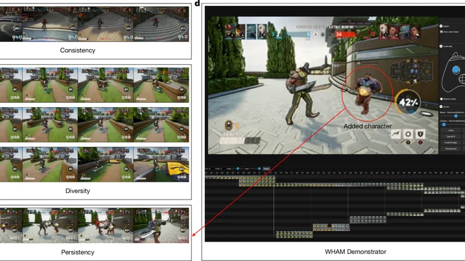This screenshot has height=261, width=465.
Task: Click the blonde ally portrait in top-left HUD
Action: coord(262,32)
